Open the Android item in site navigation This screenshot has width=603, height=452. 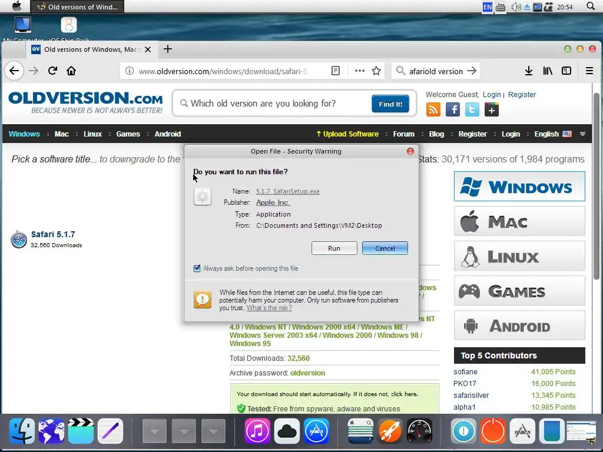click(x=168, y=134)
